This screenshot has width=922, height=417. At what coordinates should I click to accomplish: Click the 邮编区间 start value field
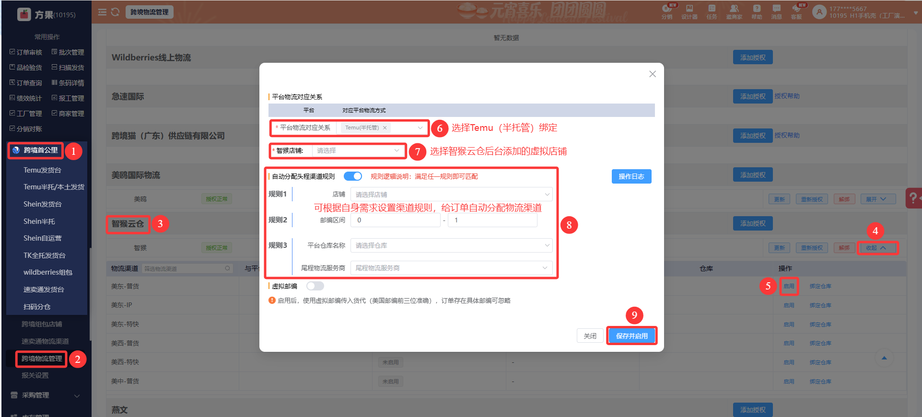coord(395,220)
